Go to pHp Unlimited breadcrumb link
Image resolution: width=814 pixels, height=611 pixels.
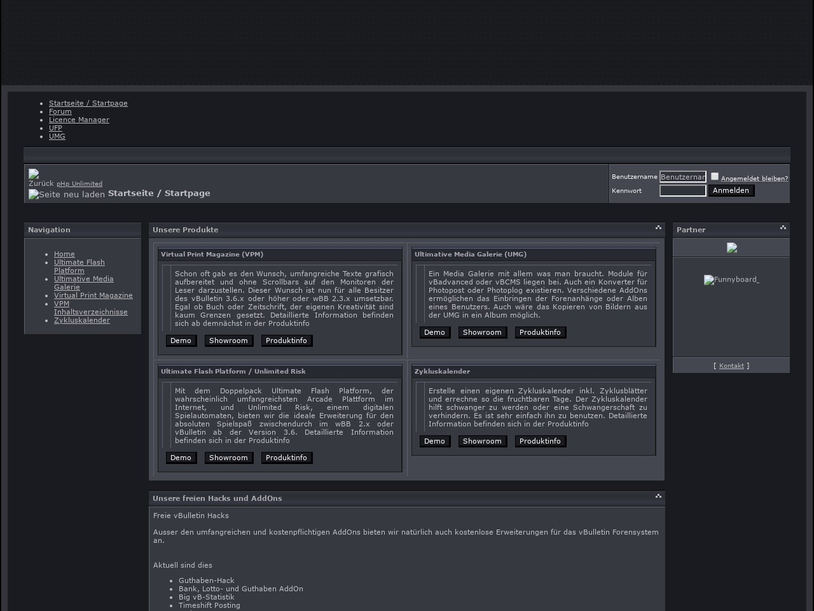tap(79, 184)
